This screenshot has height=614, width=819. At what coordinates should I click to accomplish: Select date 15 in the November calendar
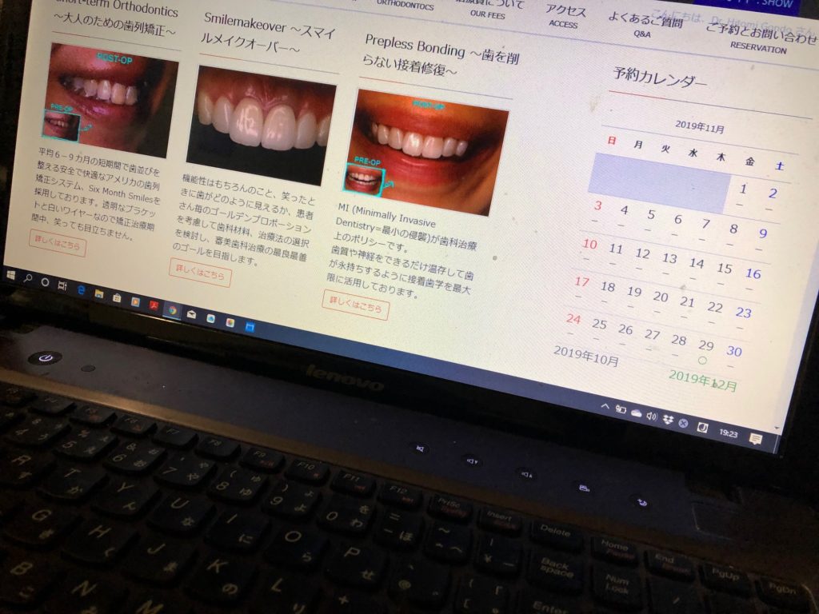[x=724, y=269]
